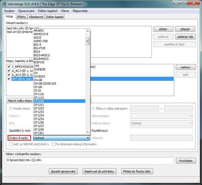Image resolution: width=202 pixels, height=185 pixels.
Task: Select ARMSCII-8 in the charset list
Action: click(x=59, y=34)
